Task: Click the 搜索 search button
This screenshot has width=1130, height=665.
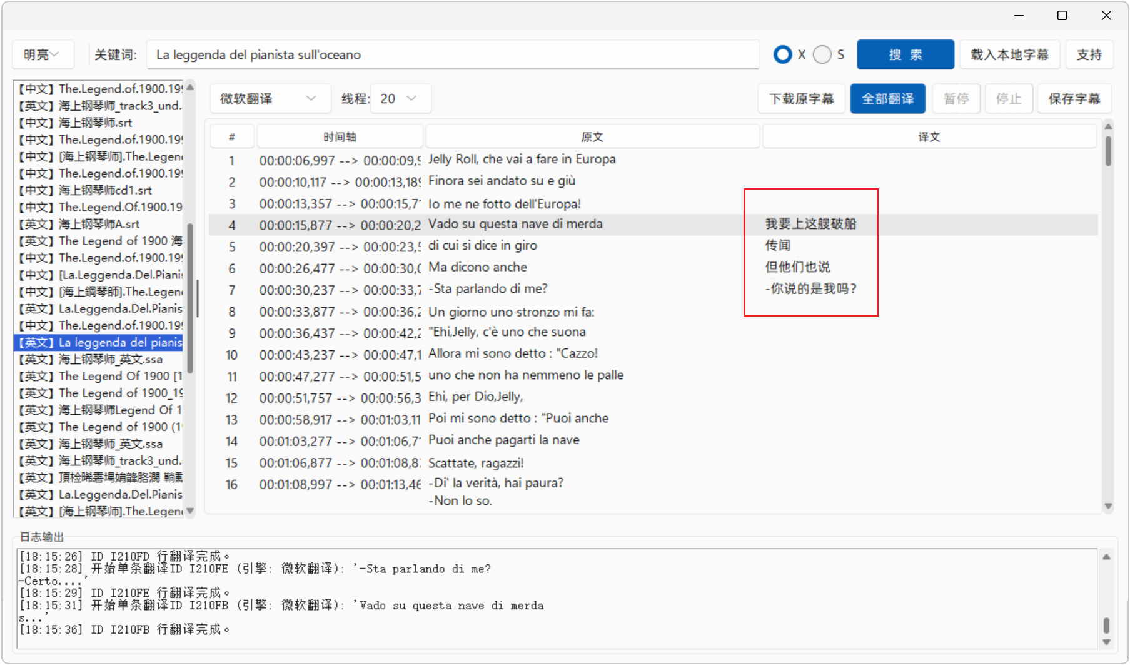Action: [x=905, y=55]
